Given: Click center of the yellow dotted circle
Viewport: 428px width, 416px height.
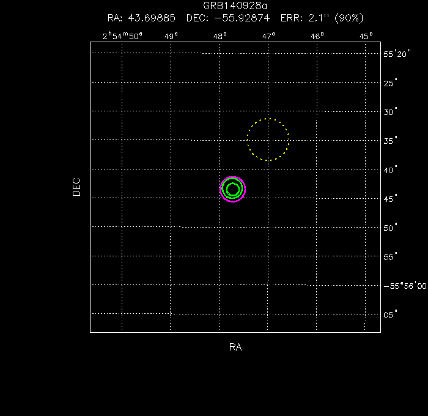Looking at the screenshot, I should click(x=268, y=139).
